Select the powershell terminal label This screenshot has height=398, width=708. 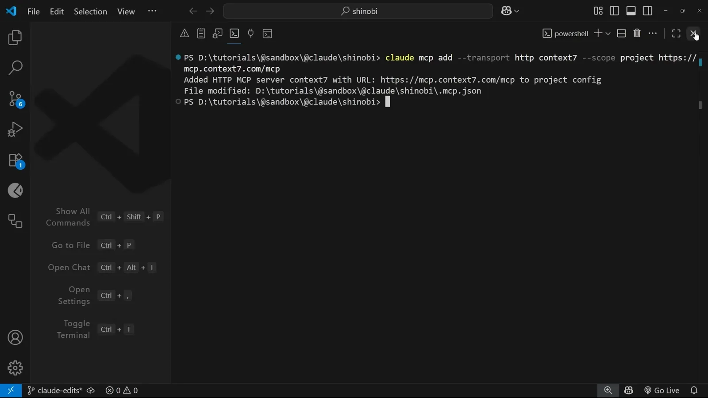(x=566, y=34)
